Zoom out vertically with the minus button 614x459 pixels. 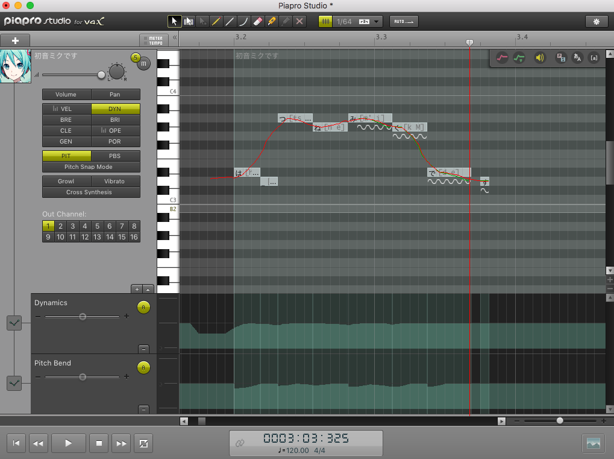pos(610,288)
